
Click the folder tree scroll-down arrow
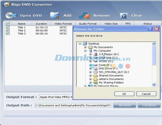click(154, 85)
